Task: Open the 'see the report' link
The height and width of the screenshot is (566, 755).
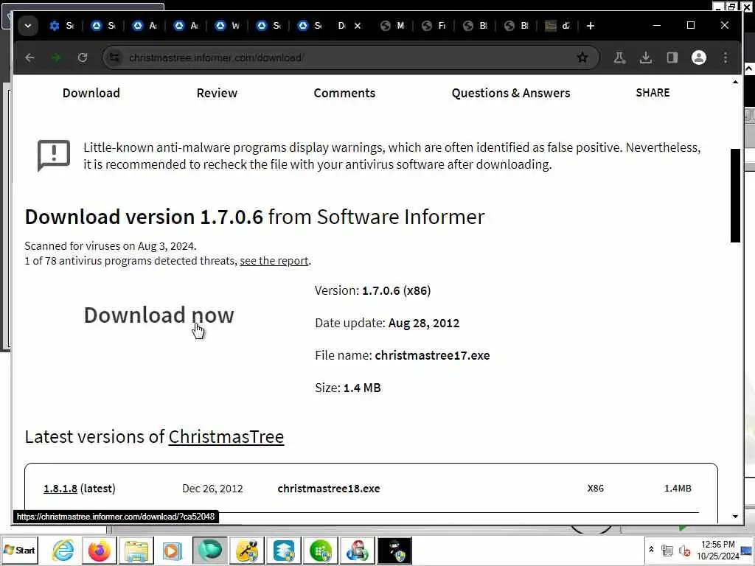Action: pyautogui.click(x=274, y=261)
